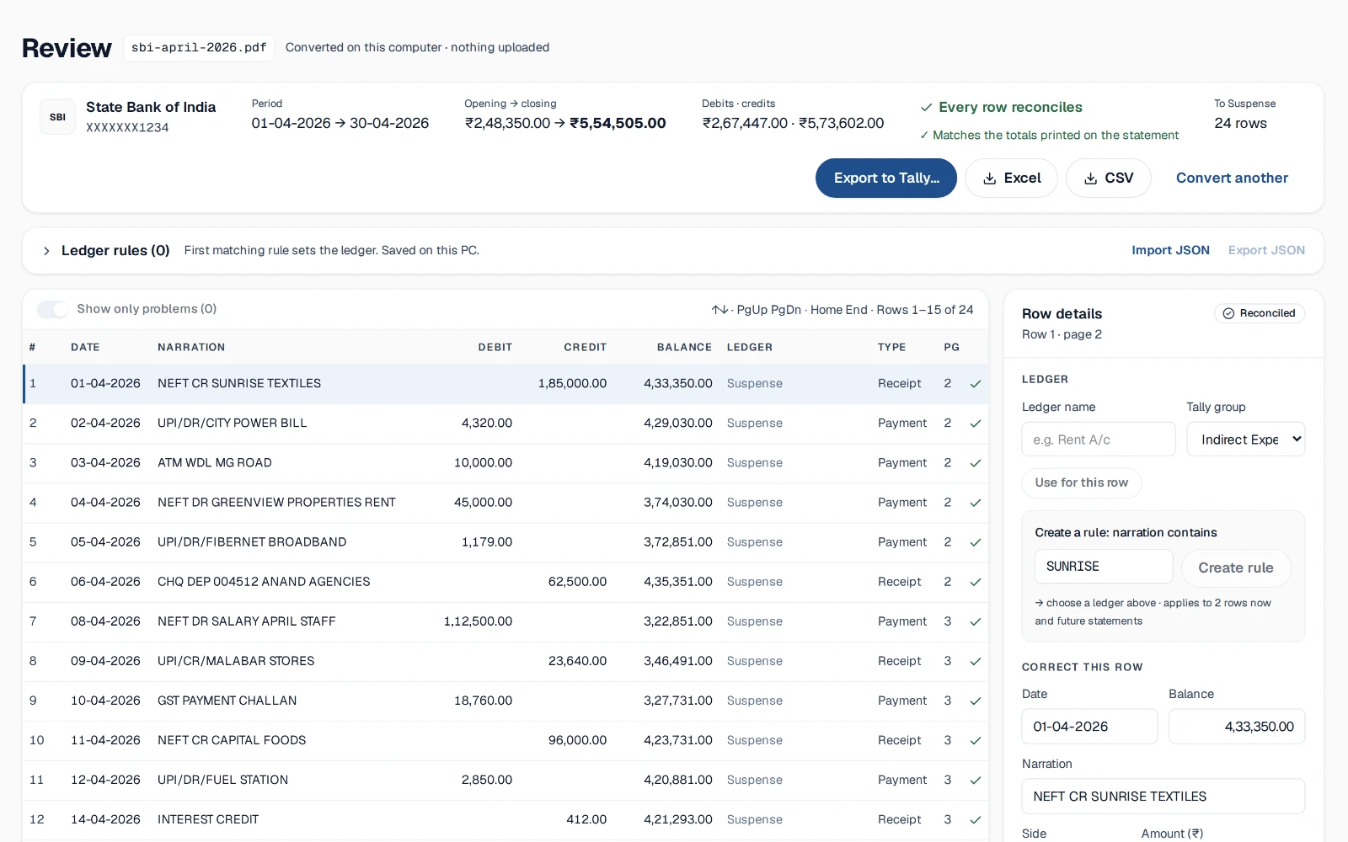1348x842 pixels.
Task: Open the Tally group dropdown
Action: coord(1245,440)
